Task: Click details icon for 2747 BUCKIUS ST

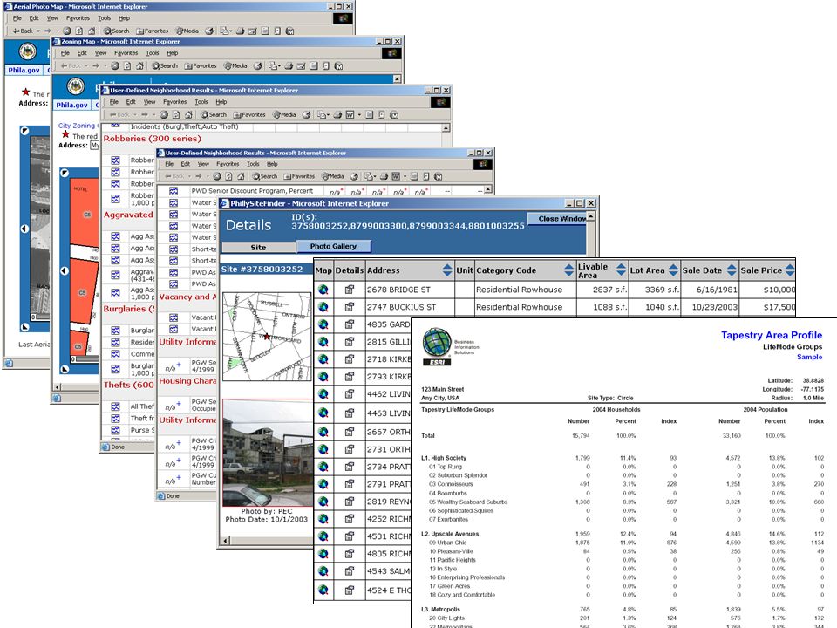Action: click(349, 307)
